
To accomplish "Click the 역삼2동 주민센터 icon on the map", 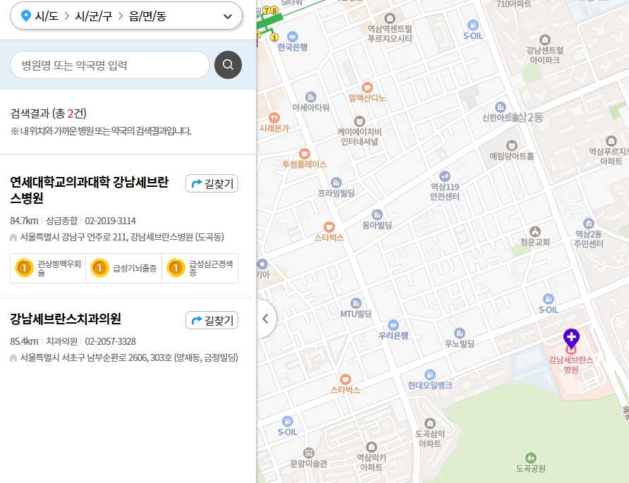I will [589, 224].
